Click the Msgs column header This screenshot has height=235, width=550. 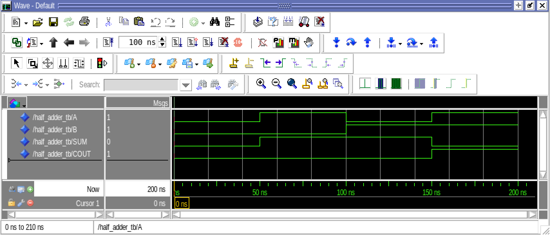click(x=137, y=103)
